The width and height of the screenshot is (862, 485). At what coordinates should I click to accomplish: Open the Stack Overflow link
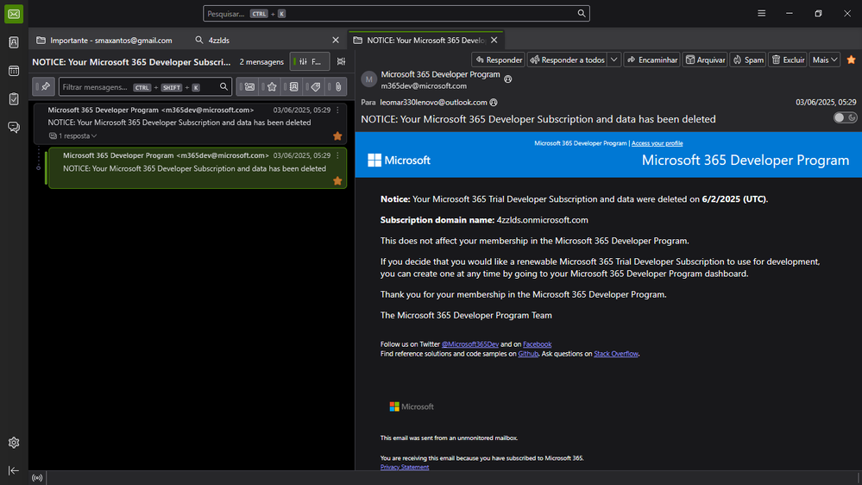[616, 354]
